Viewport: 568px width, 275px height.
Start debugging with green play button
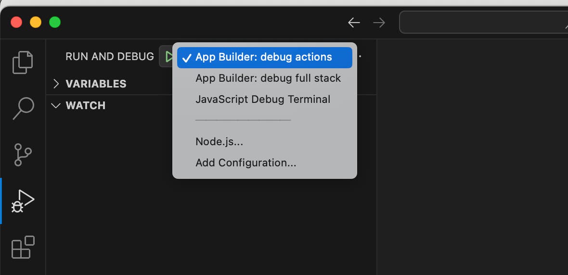(x=168, y=56)
